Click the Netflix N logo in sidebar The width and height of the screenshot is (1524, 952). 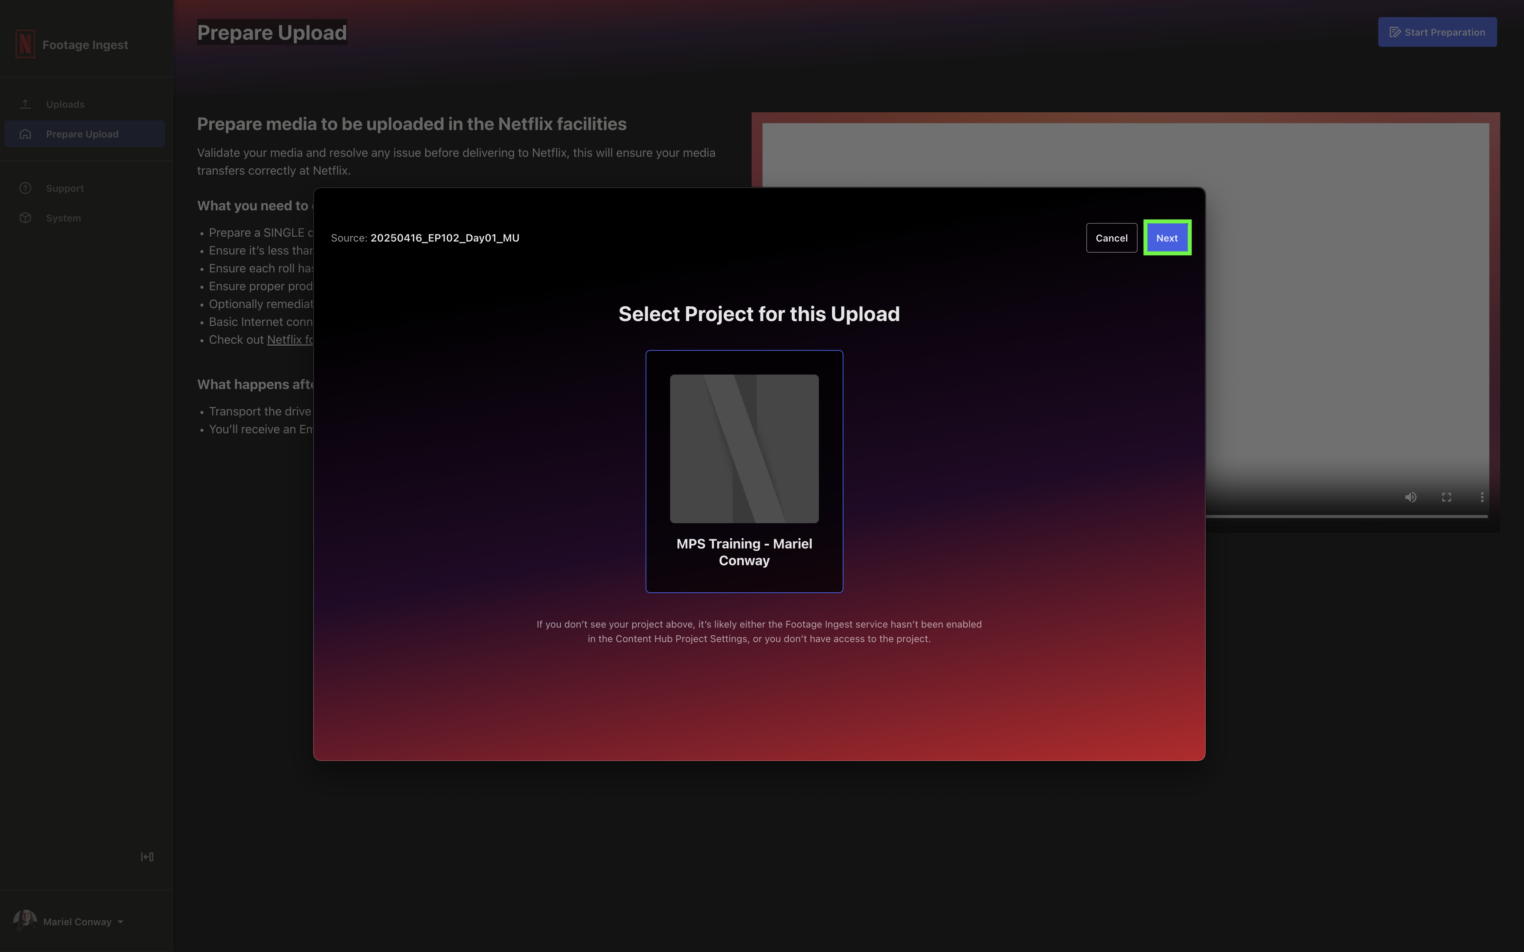(25, 44)
